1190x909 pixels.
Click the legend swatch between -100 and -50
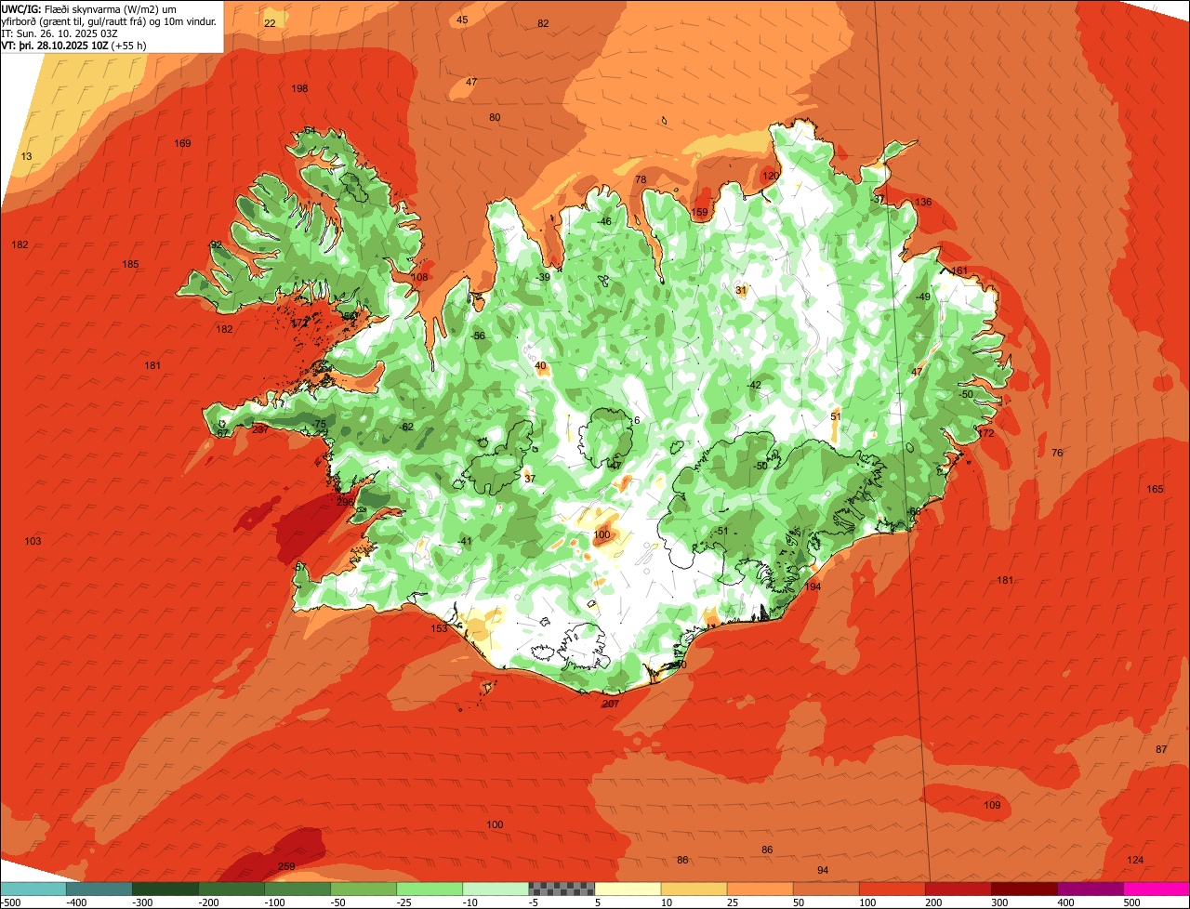[297, 889]
